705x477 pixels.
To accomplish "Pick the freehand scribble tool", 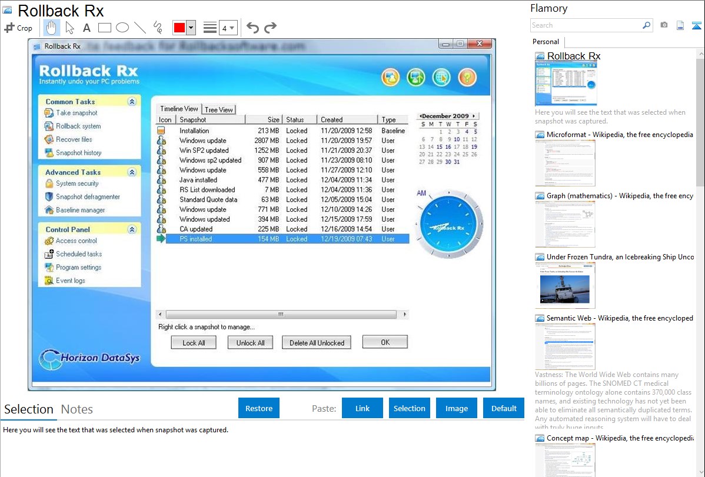I will 158,28.
